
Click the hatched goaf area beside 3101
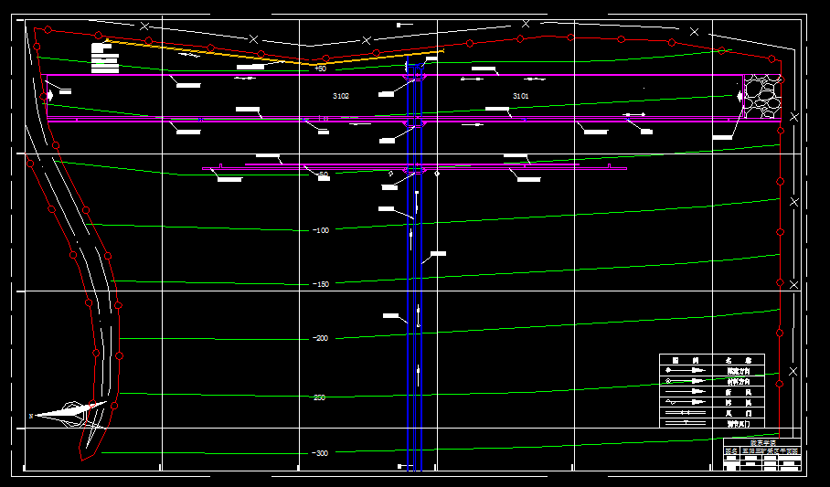[762, 97]
